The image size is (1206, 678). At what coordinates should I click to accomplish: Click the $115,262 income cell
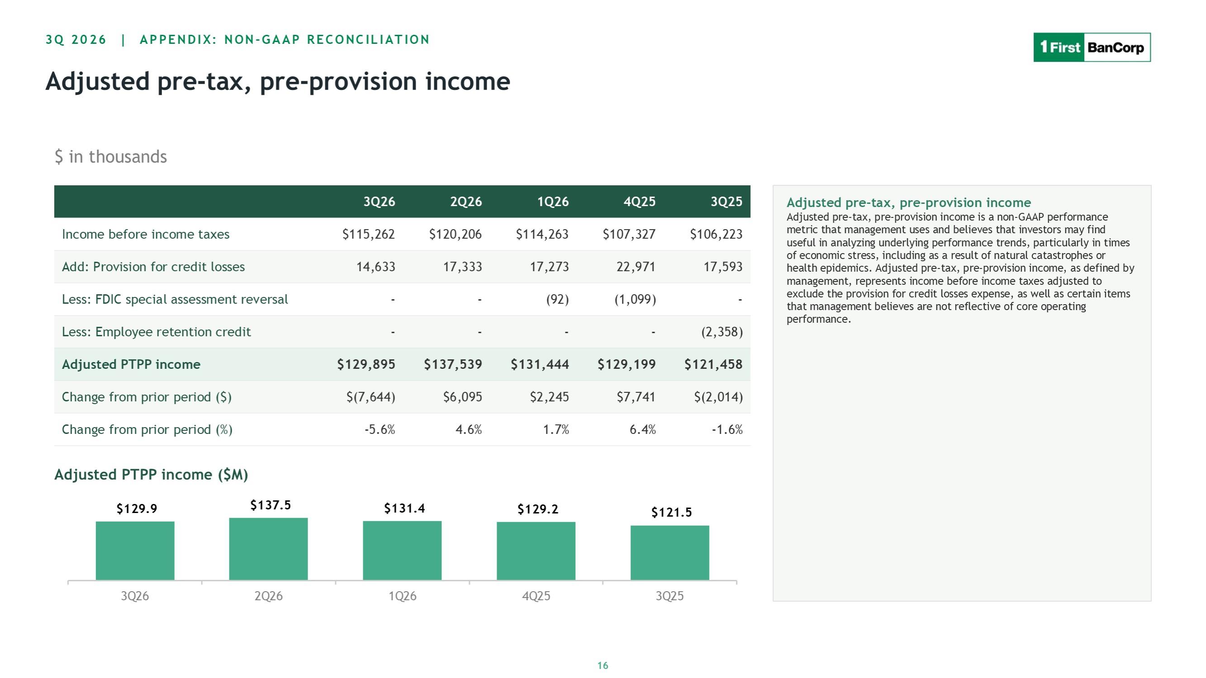(x=368, y=234)
